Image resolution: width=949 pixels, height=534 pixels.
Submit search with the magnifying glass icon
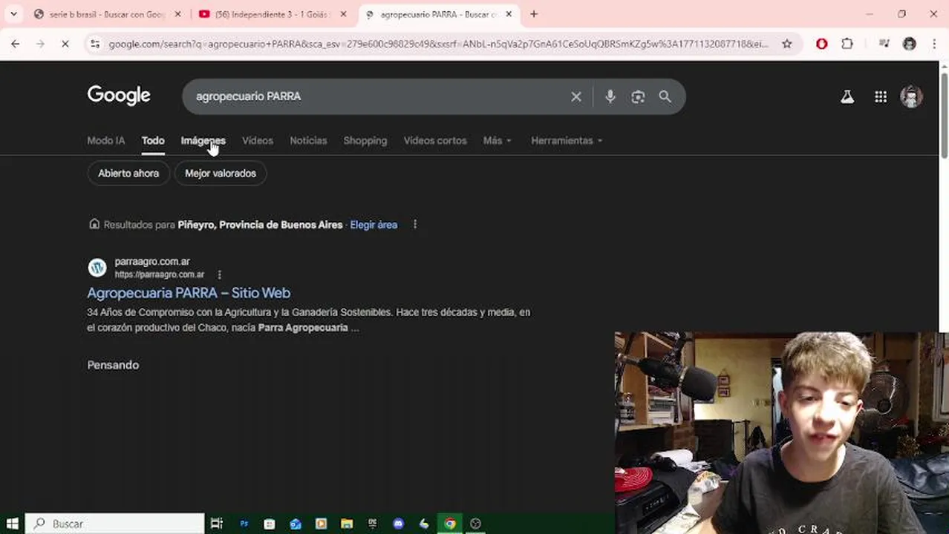[x=665, y=96]
